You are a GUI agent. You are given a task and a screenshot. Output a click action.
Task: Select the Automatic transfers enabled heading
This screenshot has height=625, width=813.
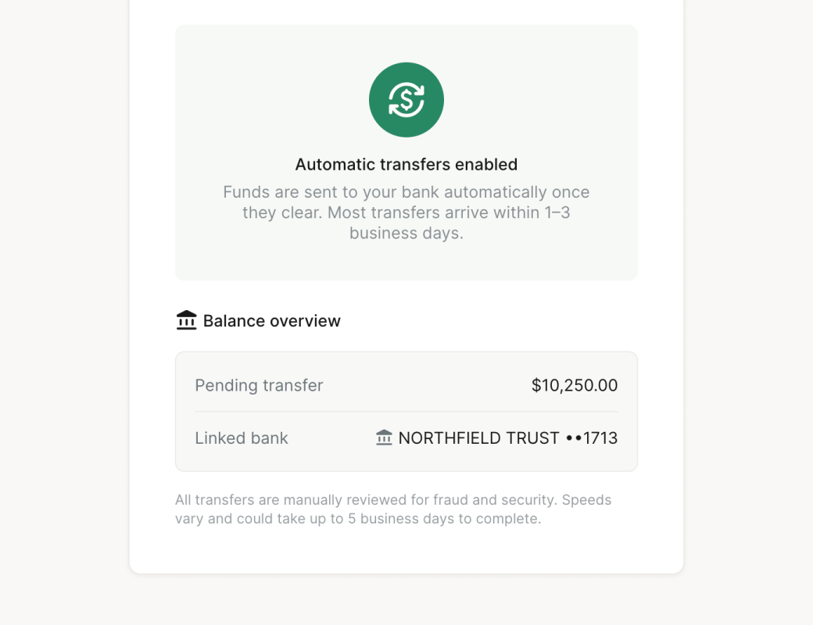click(x=406, y=164)
